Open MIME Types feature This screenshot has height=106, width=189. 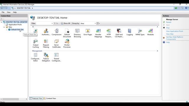(x=140, y=32)
